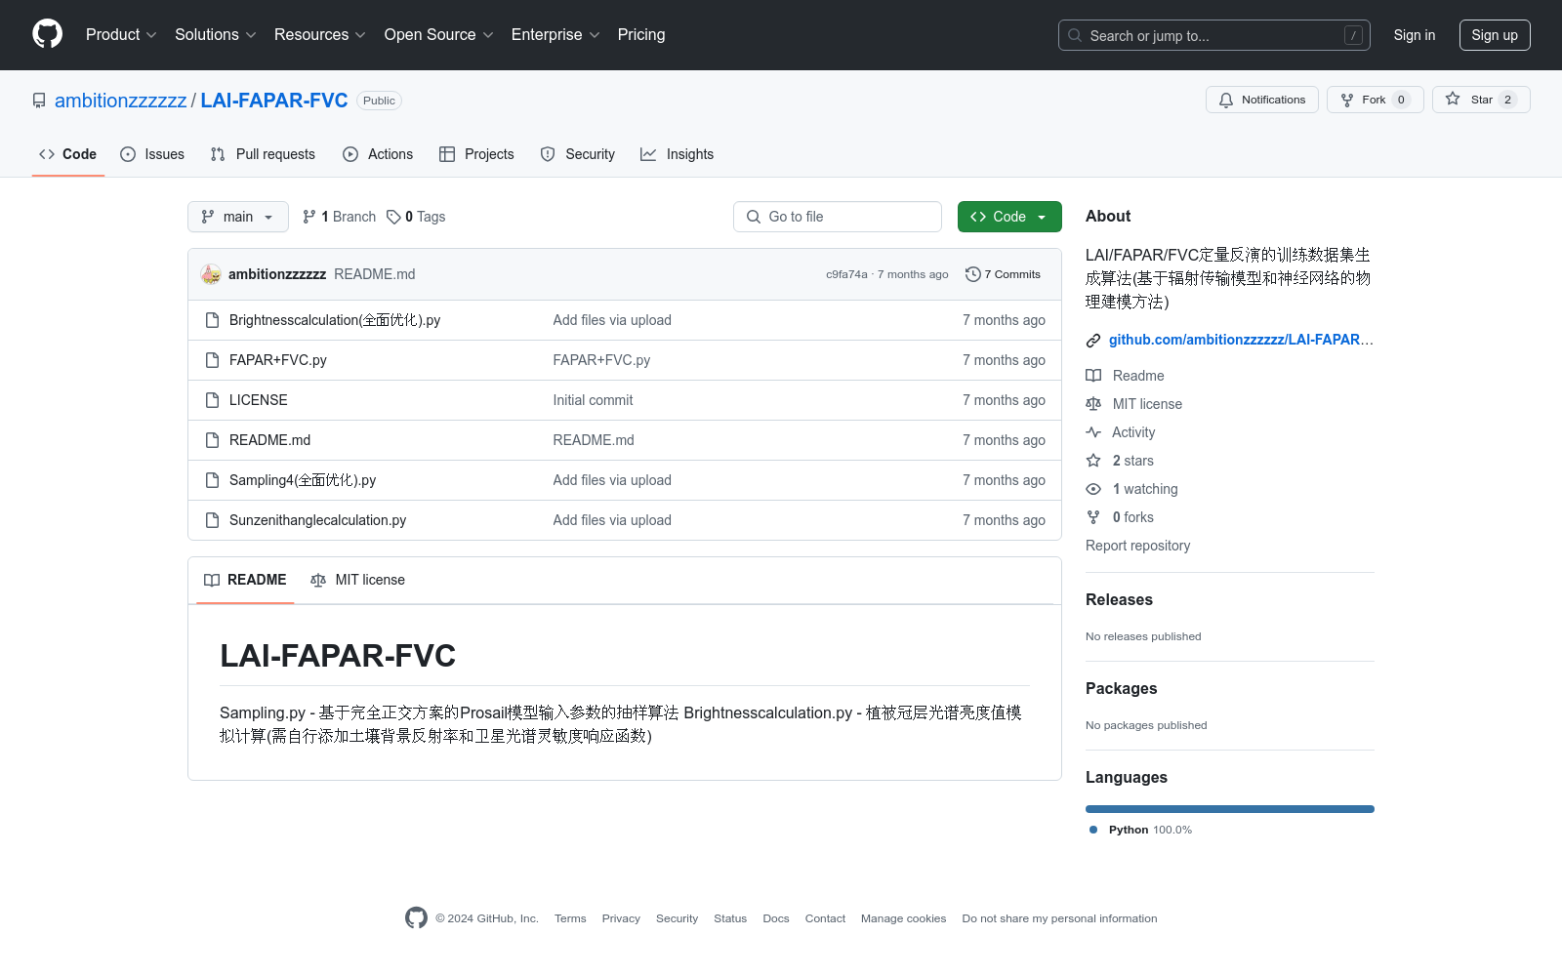
Task: Switch to MIT license tab in README panel
Action: pos(357,580)
